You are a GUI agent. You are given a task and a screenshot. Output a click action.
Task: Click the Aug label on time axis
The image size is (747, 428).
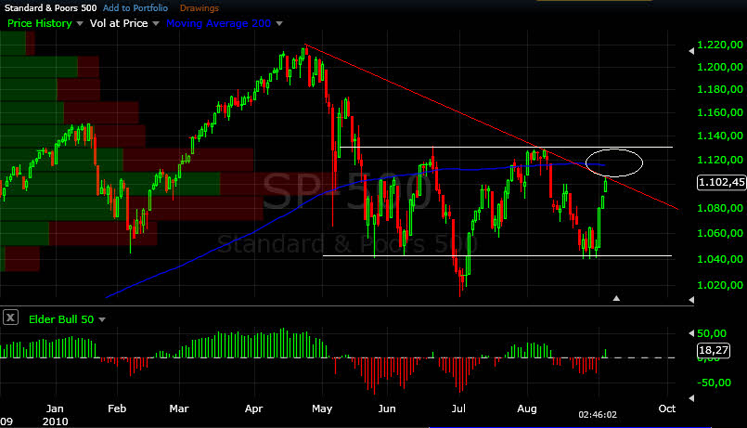point(527,409)
